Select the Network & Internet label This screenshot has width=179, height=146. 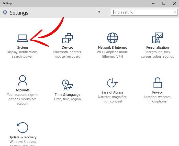click(113, 47)
